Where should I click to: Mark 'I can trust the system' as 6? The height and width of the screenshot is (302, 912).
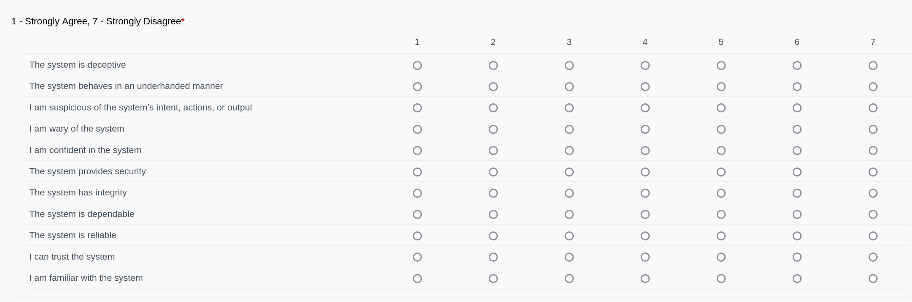pyautogui.click(x=797, y=257)
